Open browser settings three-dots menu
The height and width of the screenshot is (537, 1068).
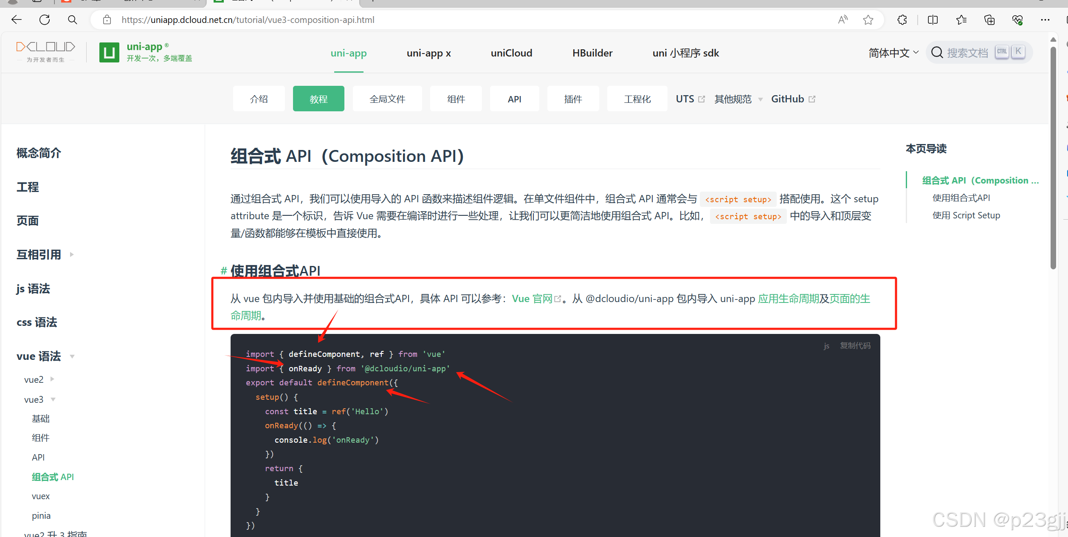coord(1045,20)
